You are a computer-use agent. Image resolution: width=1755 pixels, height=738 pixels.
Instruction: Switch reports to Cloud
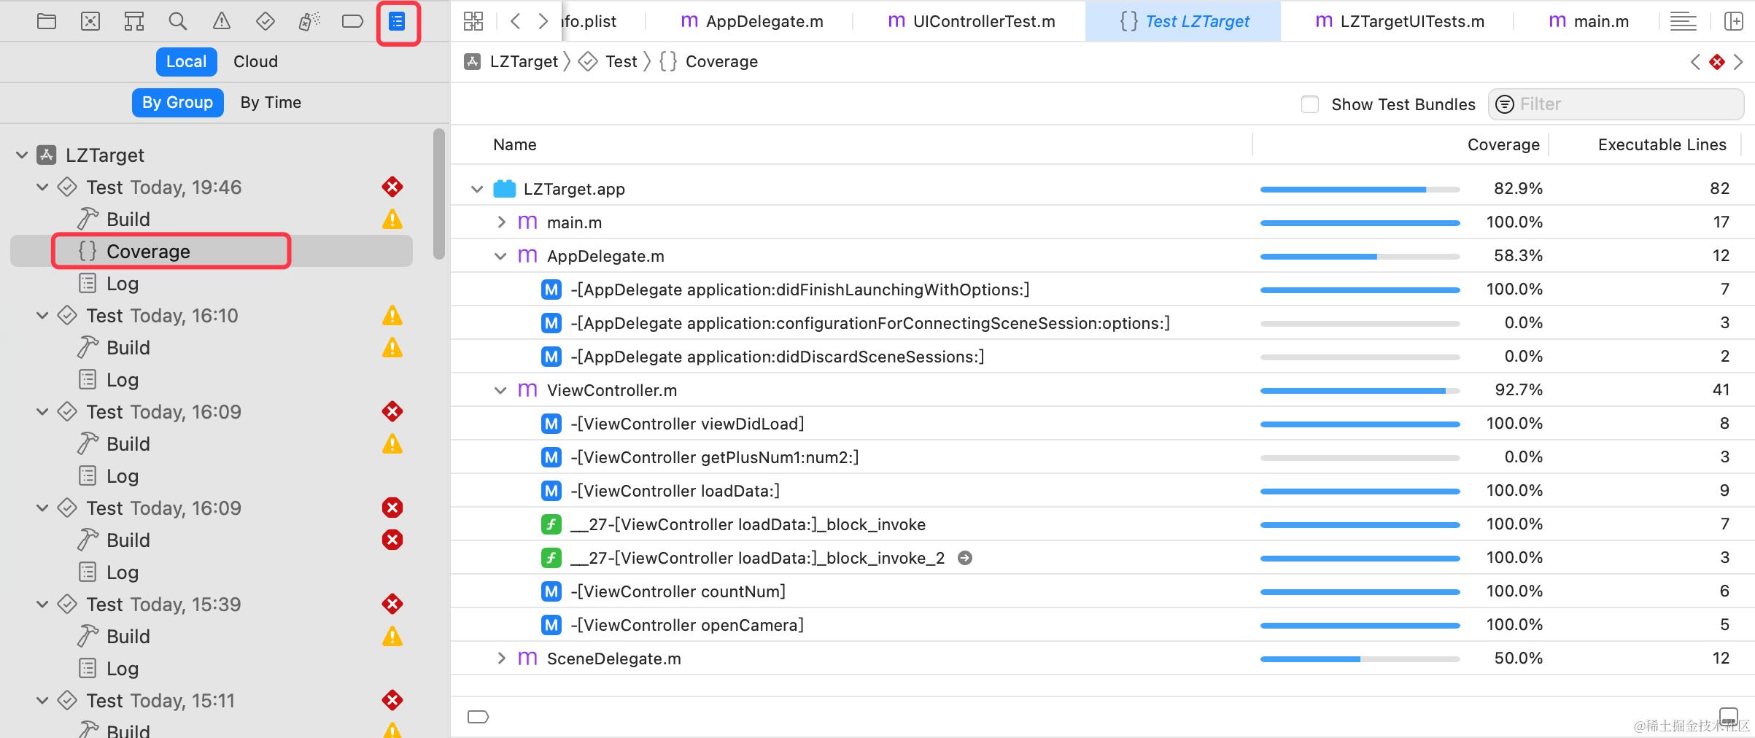[x=255, y=62]
